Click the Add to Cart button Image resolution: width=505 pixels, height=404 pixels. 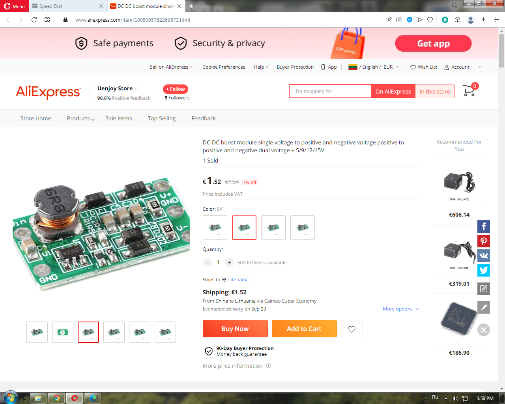[x=304, y=329]
